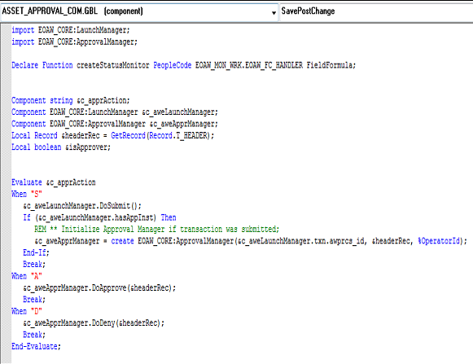This screenshot has width=473, height=364.
Task: Click the 'Component EOAW_CORE:LaunchManager &c_aweLaunchManager;' line
Action: coord(115,112)
